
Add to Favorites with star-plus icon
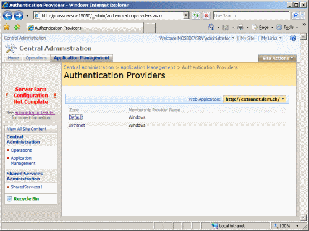(17, 27)
